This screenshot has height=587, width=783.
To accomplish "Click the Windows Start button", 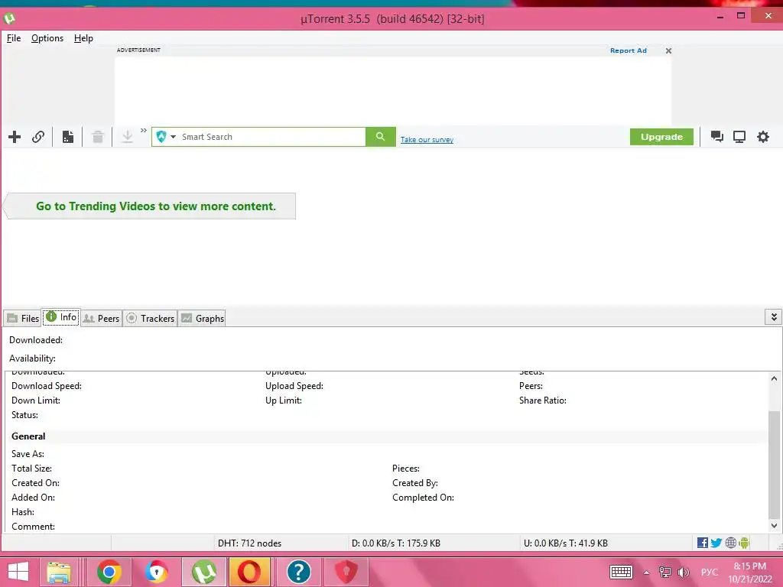I will click(18, 572).
